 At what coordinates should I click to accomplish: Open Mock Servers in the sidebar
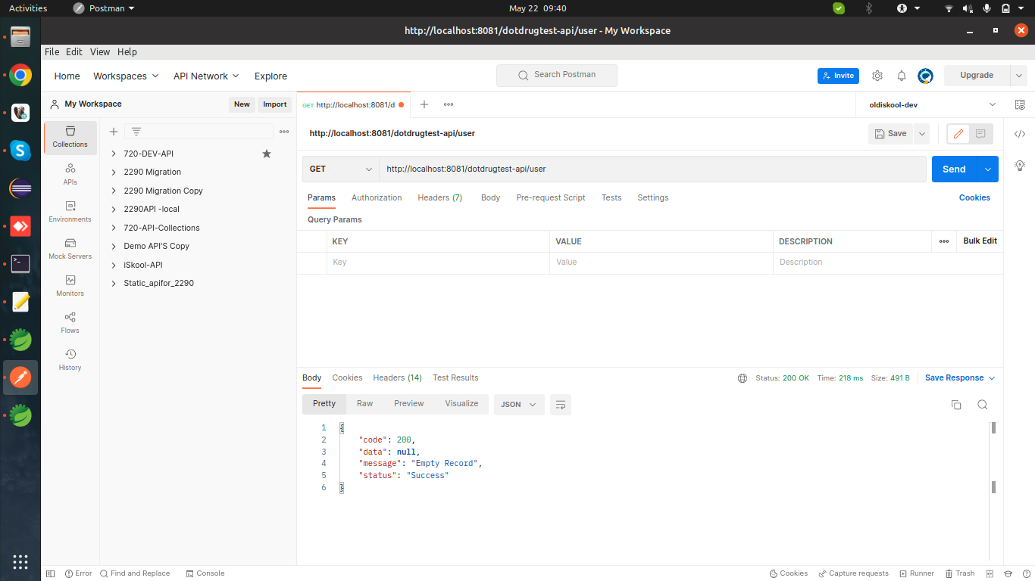point(70,248)
